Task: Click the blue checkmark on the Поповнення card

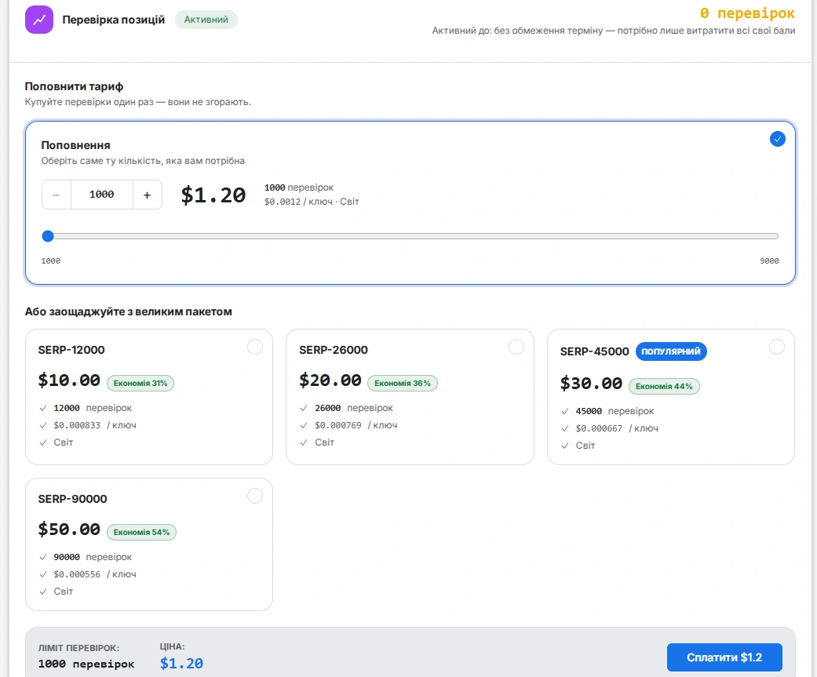Action: tap(778, 139)
